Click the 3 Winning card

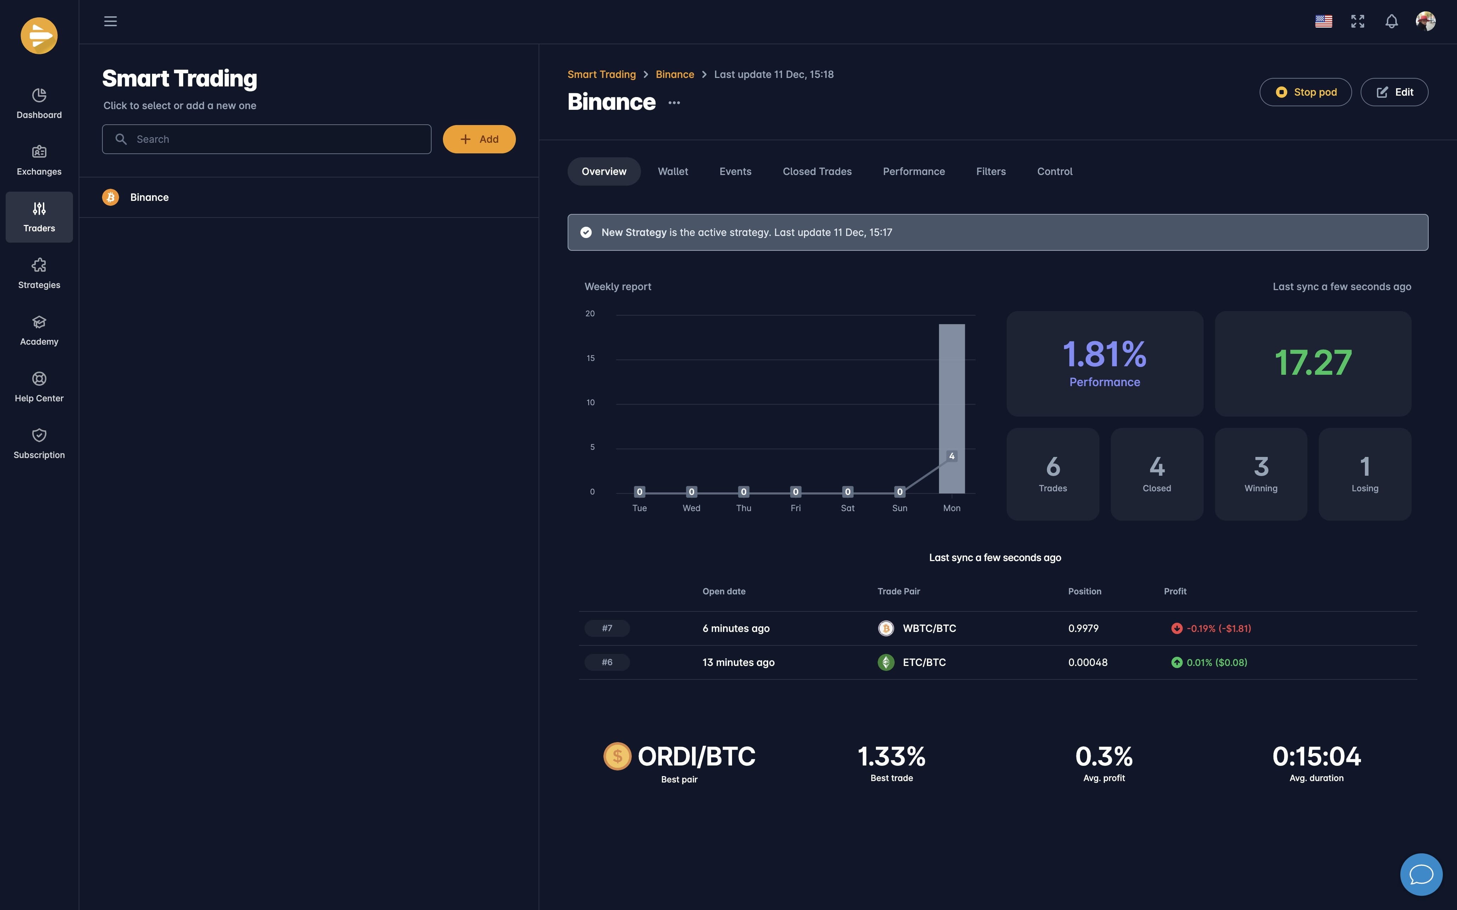tap(1261, 474)
